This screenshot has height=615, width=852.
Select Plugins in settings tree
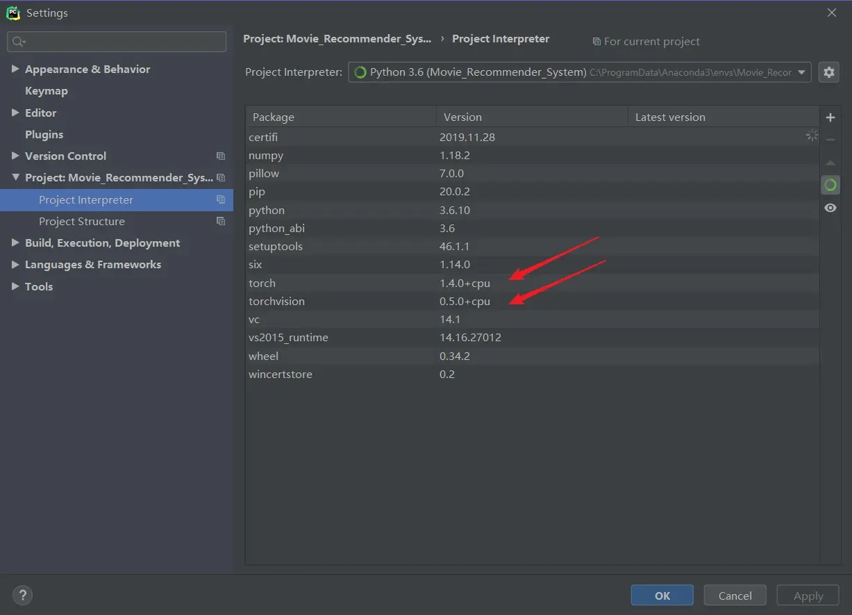(44, 134)
